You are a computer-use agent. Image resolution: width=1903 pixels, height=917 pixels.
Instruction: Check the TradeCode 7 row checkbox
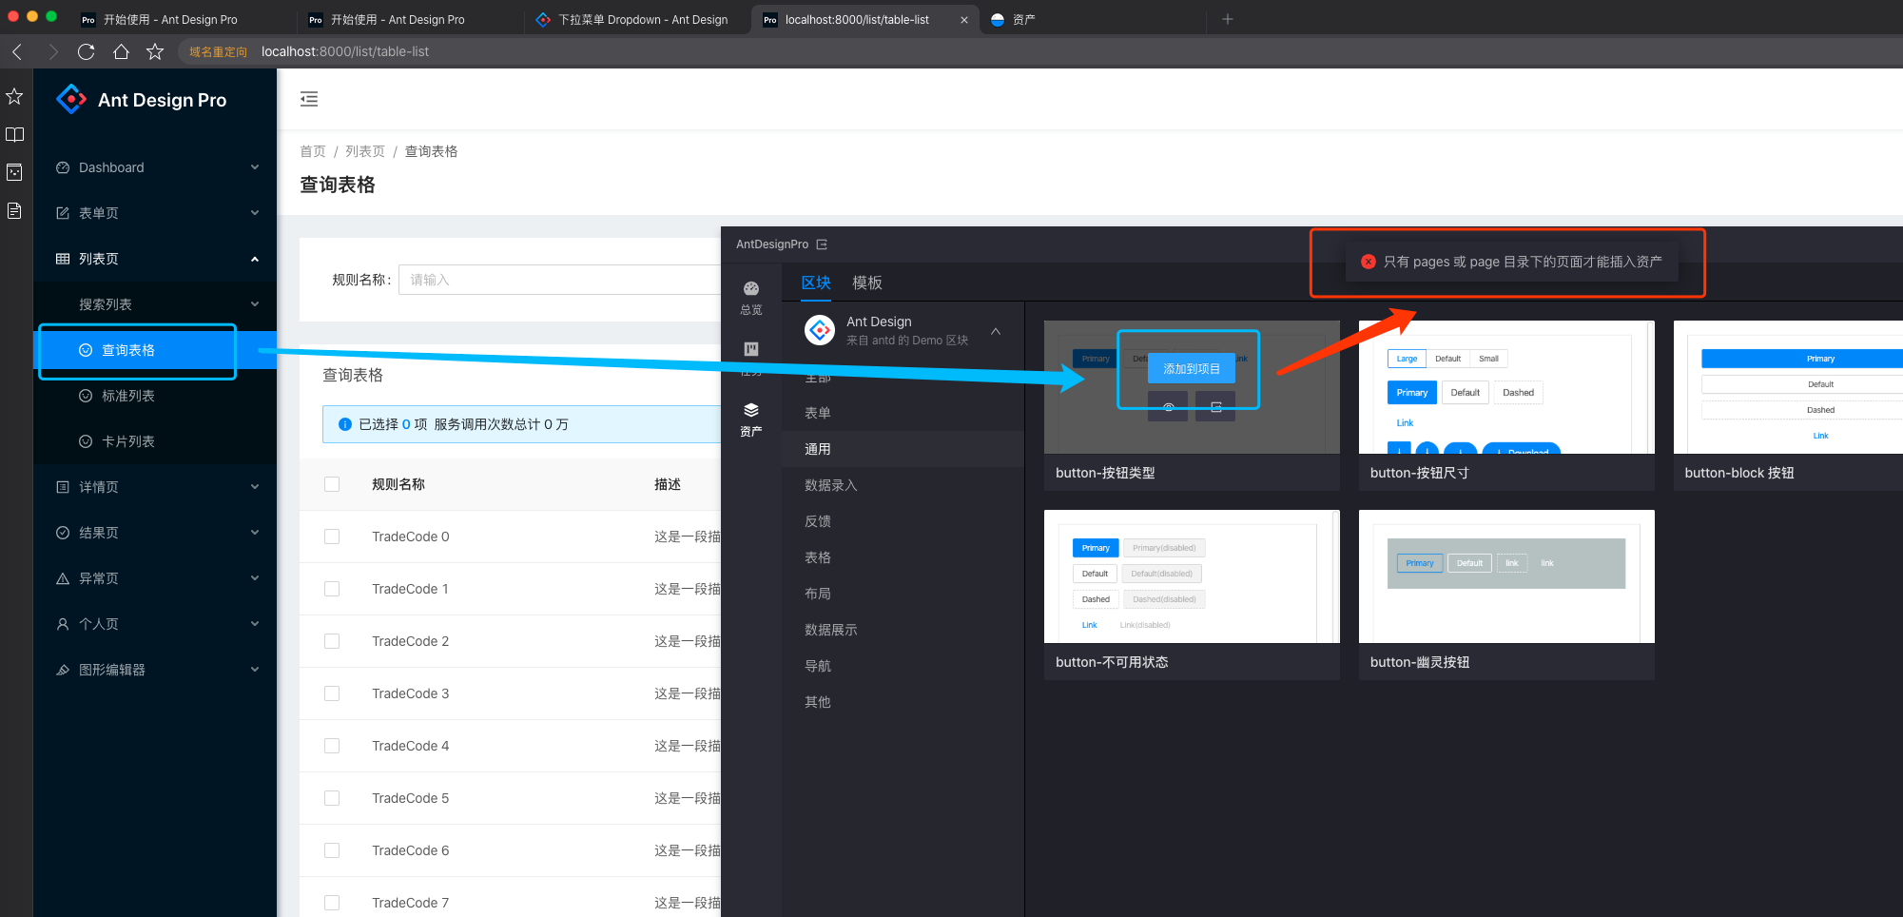(332, 903)
